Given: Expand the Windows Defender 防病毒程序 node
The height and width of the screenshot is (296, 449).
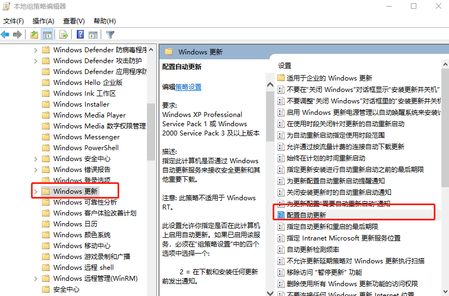Looking at the screenshot, I should 36,50.
